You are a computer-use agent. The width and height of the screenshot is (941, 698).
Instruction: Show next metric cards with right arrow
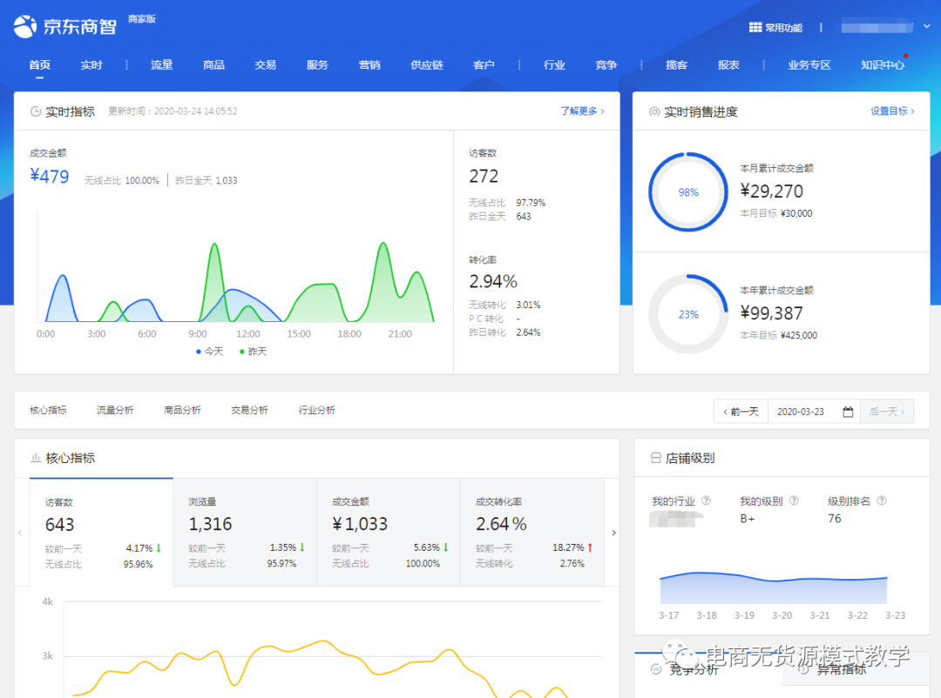coord(613,533)
